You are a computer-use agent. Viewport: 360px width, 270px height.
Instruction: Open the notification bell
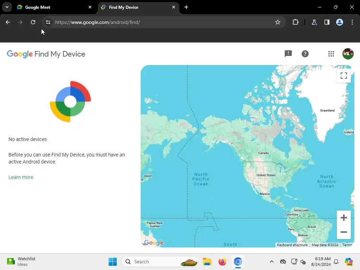pos(336,262)
